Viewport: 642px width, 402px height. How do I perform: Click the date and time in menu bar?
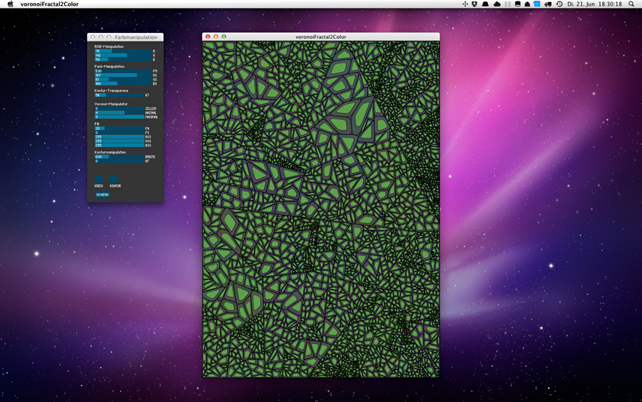pyautogui.click(x=594, y=4)
